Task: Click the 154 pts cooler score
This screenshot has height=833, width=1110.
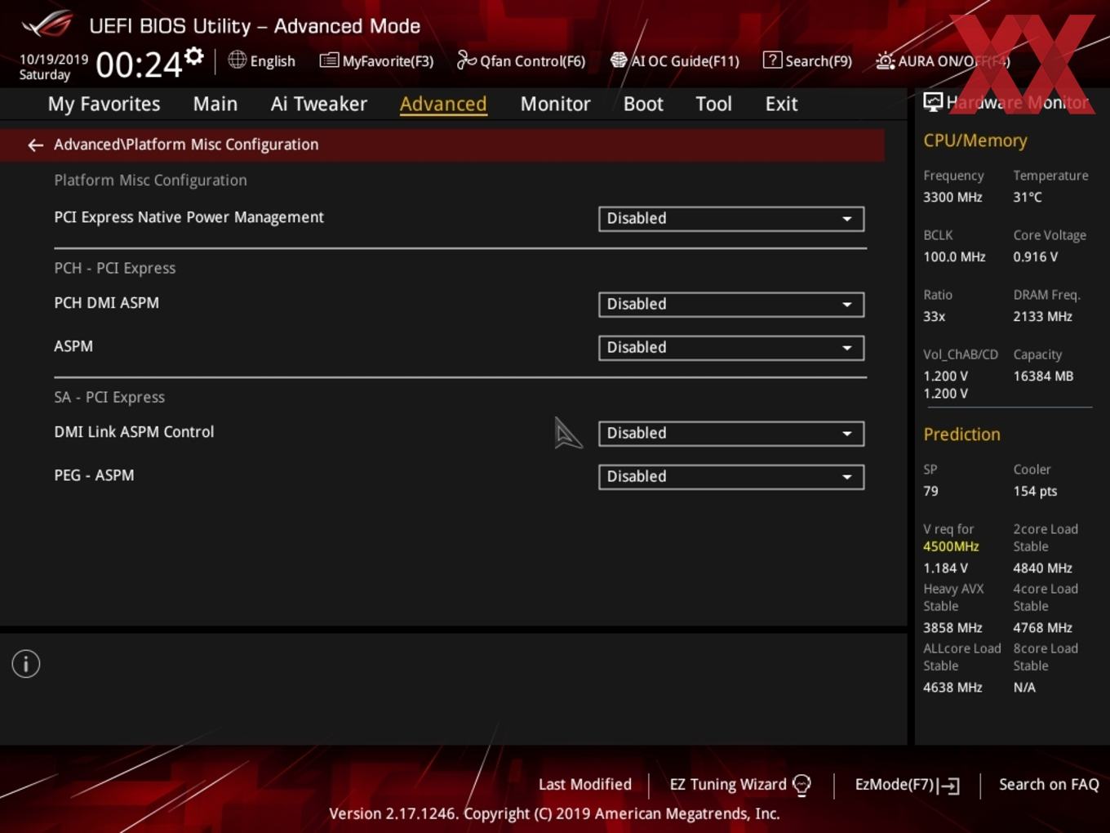Action: pyautogui.click(x=1035, y=492)
